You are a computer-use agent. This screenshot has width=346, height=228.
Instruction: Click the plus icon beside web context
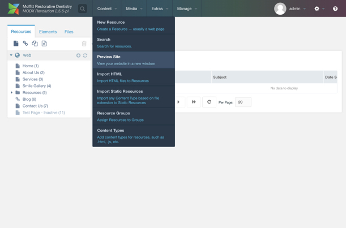(x=78, y=55)
